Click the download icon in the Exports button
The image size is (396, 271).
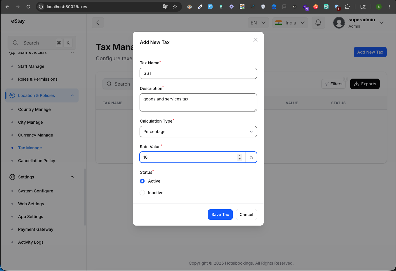pyautogui.click(x=357, y=84)
